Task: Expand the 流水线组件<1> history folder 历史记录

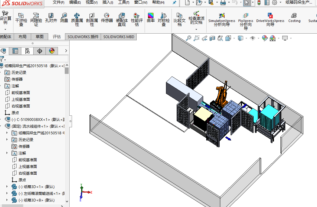Action: (x=7, y=140)
